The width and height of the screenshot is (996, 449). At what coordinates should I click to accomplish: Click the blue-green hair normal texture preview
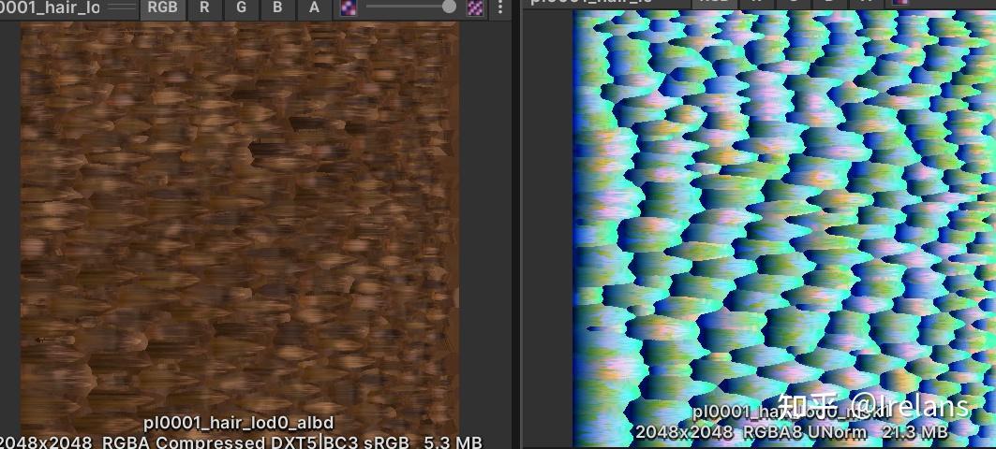coord(784,228)
